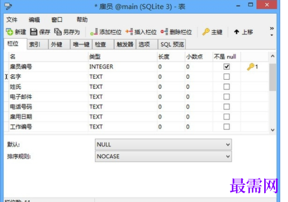Screen dimensions: 288x202
Task: Click the 小数点 column header
Action: [199, 56]
